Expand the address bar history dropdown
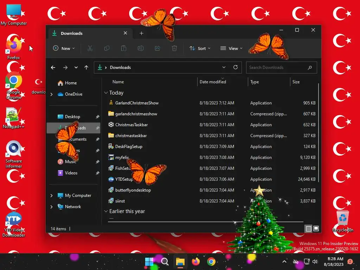Viewport: 360px width, 270px height. coord(224,67)
